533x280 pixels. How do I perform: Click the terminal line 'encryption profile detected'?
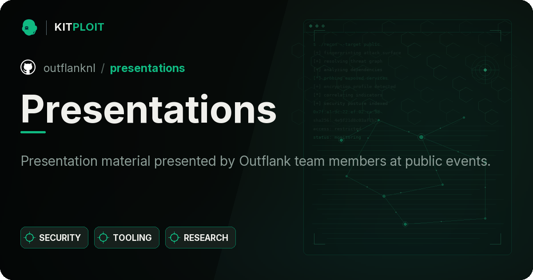pos(354,87)
